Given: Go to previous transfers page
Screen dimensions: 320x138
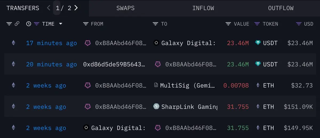Looking at the screenshot, I should 48,8.
